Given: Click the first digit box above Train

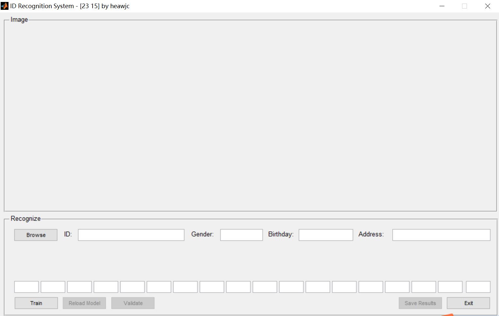Looking at the screenshot, I should pyautogui.click(x=26, y=287).
